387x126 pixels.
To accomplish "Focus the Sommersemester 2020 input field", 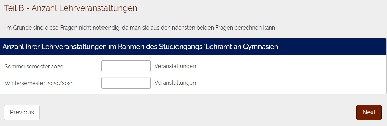I will pyautogui.click(x=126, y=66).
